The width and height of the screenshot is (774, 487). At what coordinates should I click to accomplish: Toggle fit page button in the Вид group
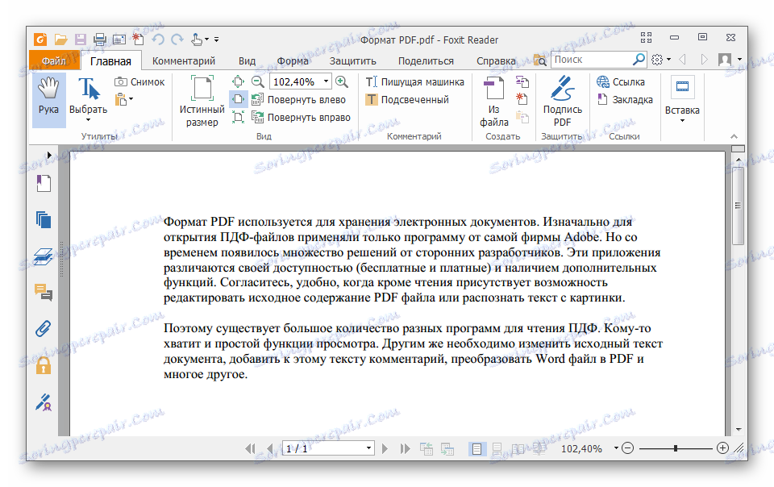coord(238,81)
